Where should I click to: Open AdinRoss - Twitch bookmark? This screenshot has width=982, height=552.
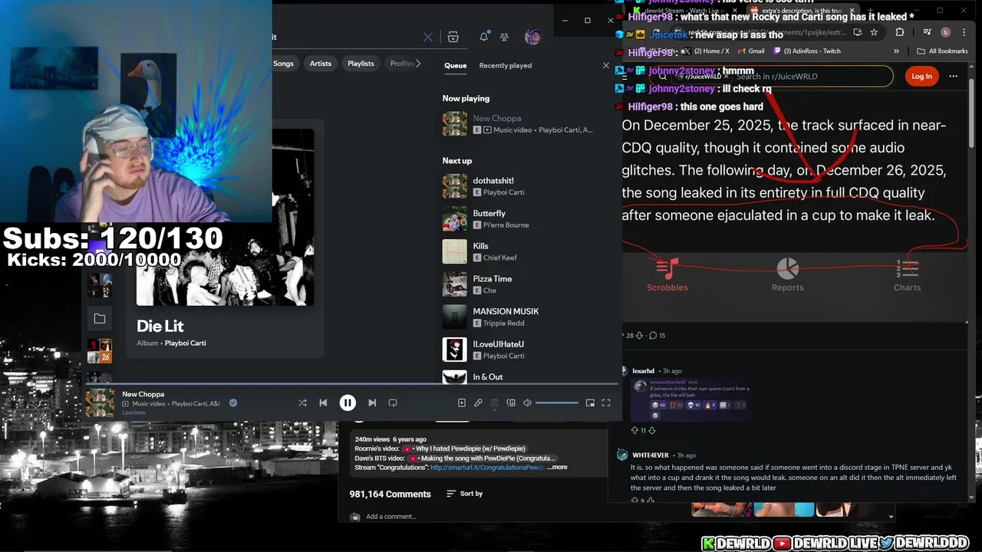(x=807, y=51)
